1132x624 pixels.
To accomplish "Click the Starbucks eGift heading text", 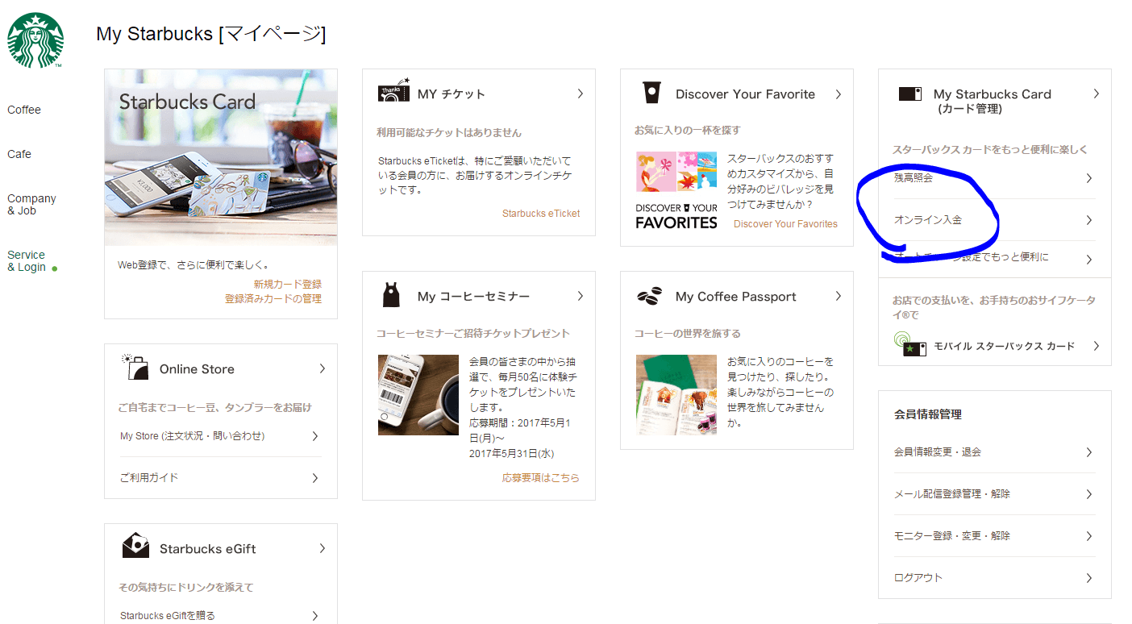I will tap(207, 549).
